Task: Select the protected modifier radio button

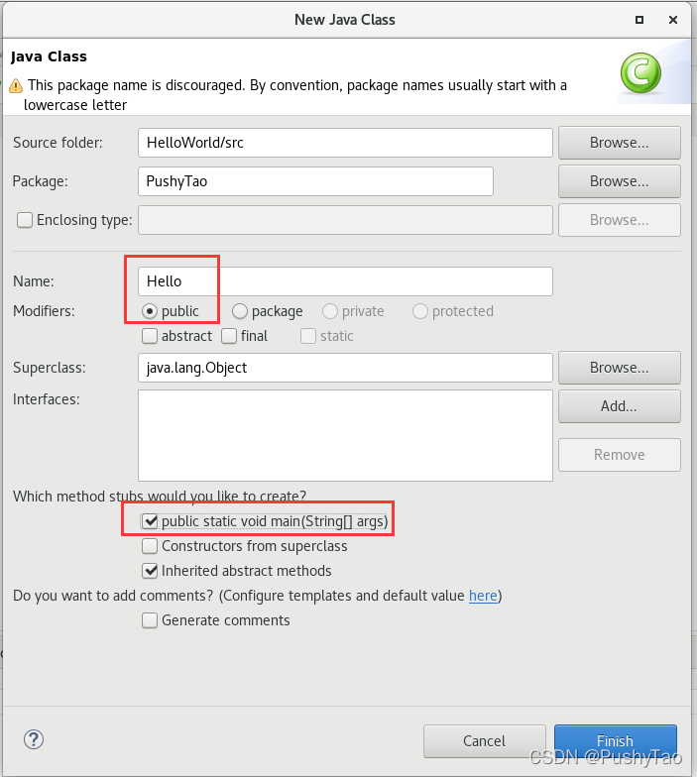Action: (420, 311)
